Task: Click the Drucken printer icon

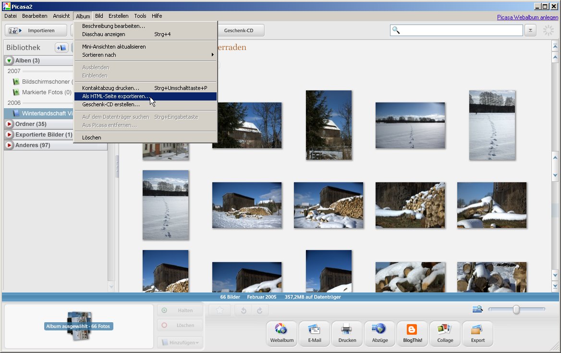Action: [x=347, y=333]
